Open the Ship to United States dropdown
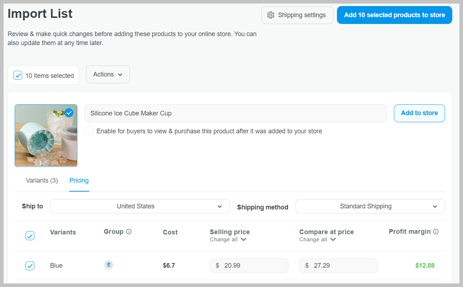Screen dimensions: 463x287 140,206
